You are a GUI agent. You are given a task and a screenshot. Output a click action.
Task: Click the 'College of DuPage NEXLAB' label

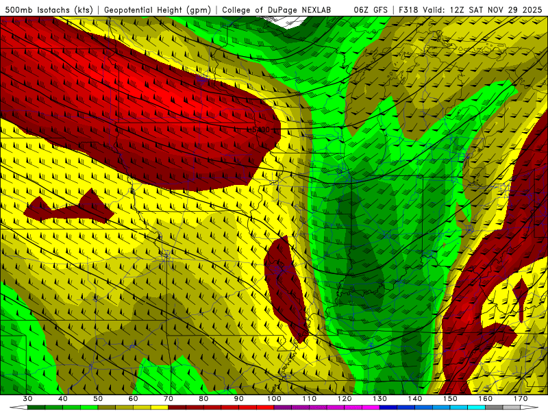click(277, 10)
